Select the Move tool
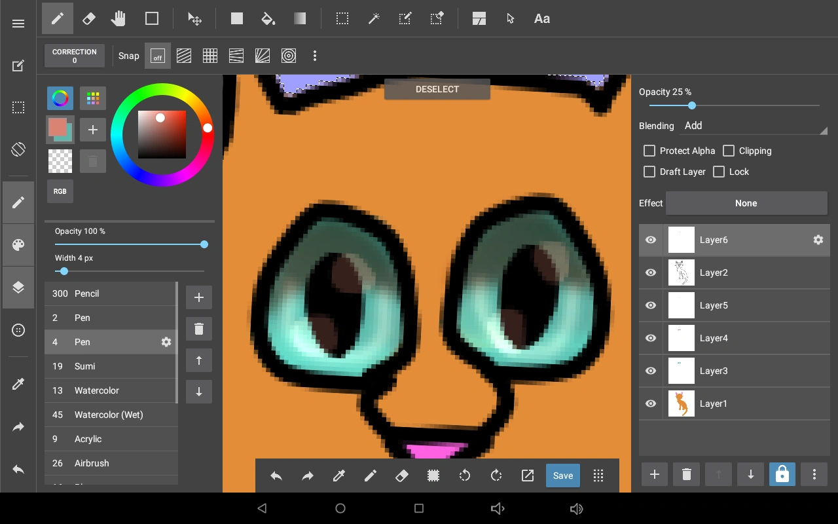838x524 pixels. [194, 18]
